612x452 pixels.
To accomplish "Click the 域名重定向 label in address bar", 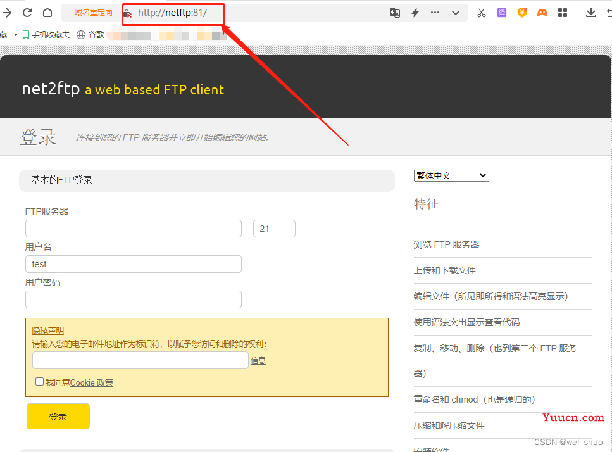I will tap(93, 13).
